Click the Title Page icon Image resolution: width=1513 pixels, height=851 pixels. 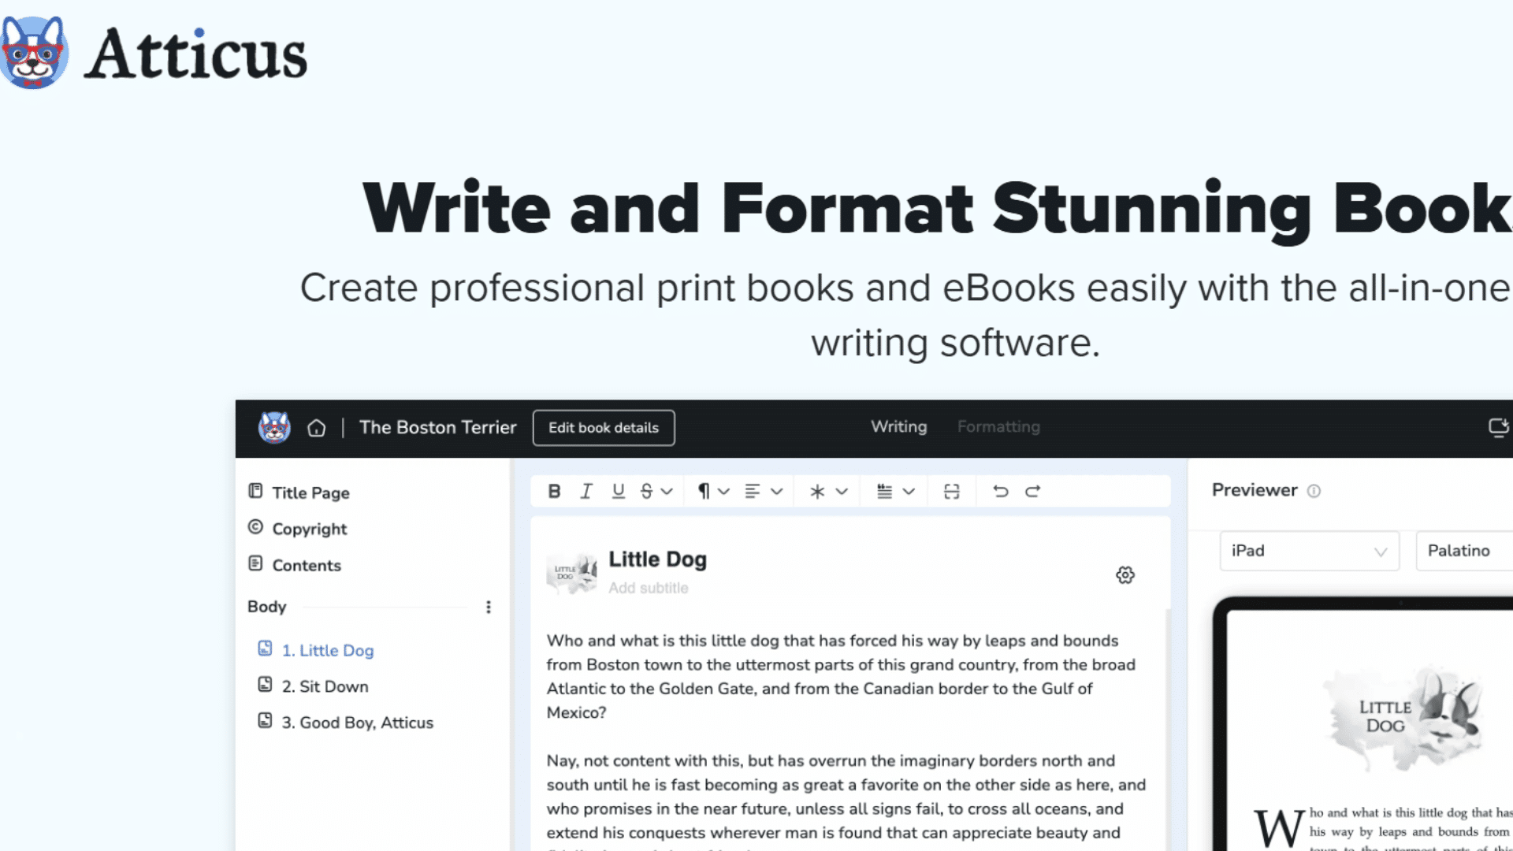coord(255,492)
